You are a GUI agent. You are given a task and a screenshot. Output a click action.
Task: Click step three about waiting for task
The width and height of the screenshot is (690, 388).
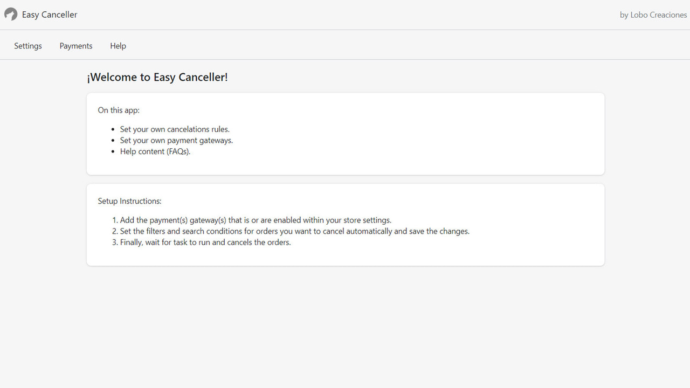pyautogui.click(x=205, y=242)
